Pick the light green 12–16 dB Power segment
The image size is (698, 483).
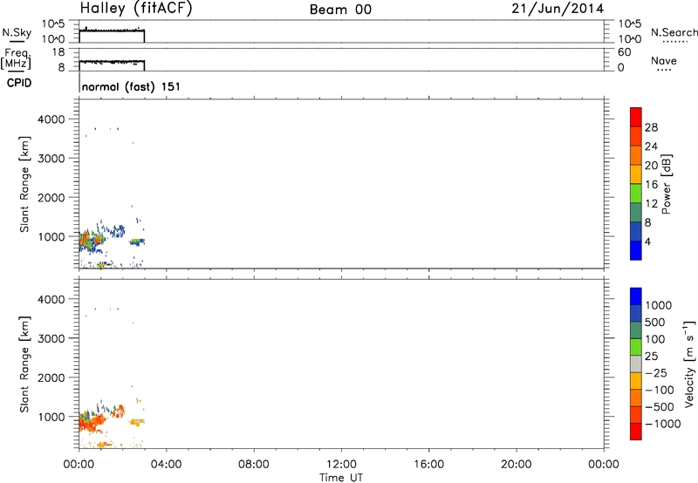click(x=636, y=194)
